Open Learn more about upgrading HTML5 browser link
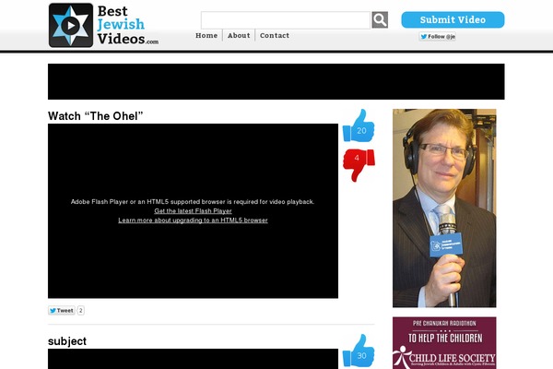 point(193,220)
